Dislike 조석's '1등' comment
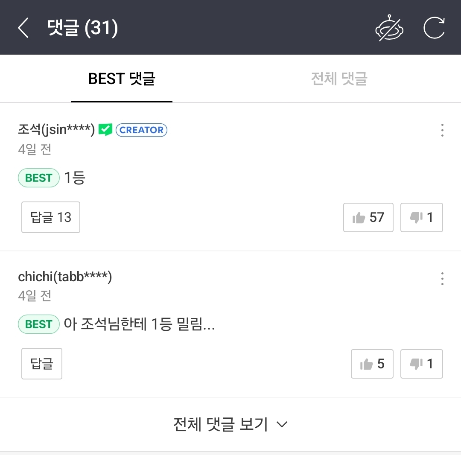 [x=421, y=218]
